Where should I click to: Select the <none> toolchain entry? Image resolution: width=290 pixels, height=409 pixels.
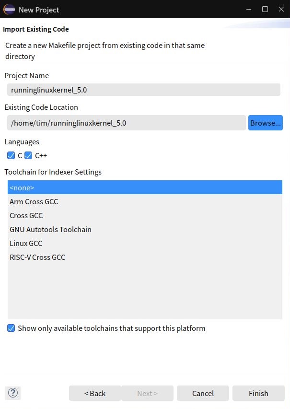(x=145, y=187)
